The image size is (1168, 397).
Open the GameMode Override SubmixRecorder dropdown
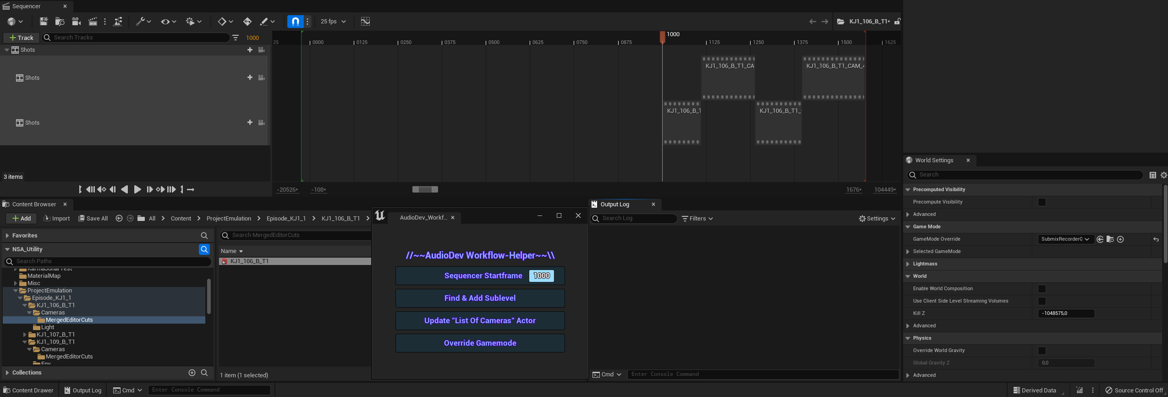[x=1065, y=239]
